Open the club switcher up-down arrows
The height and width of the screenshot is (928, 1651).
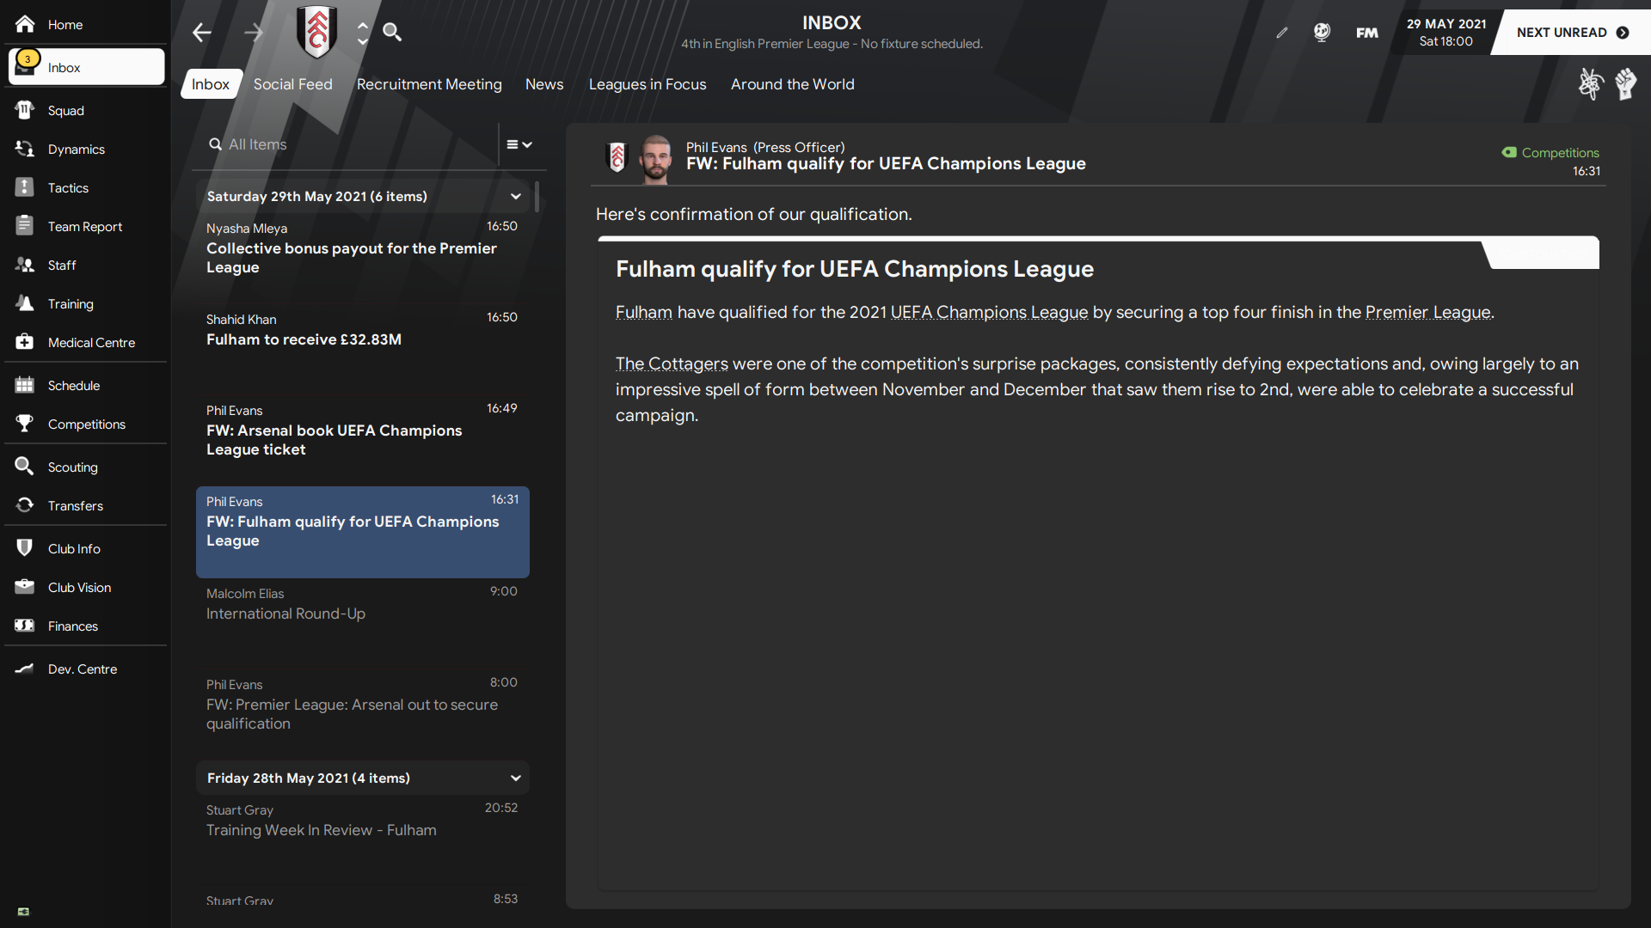tap(363, 33)
